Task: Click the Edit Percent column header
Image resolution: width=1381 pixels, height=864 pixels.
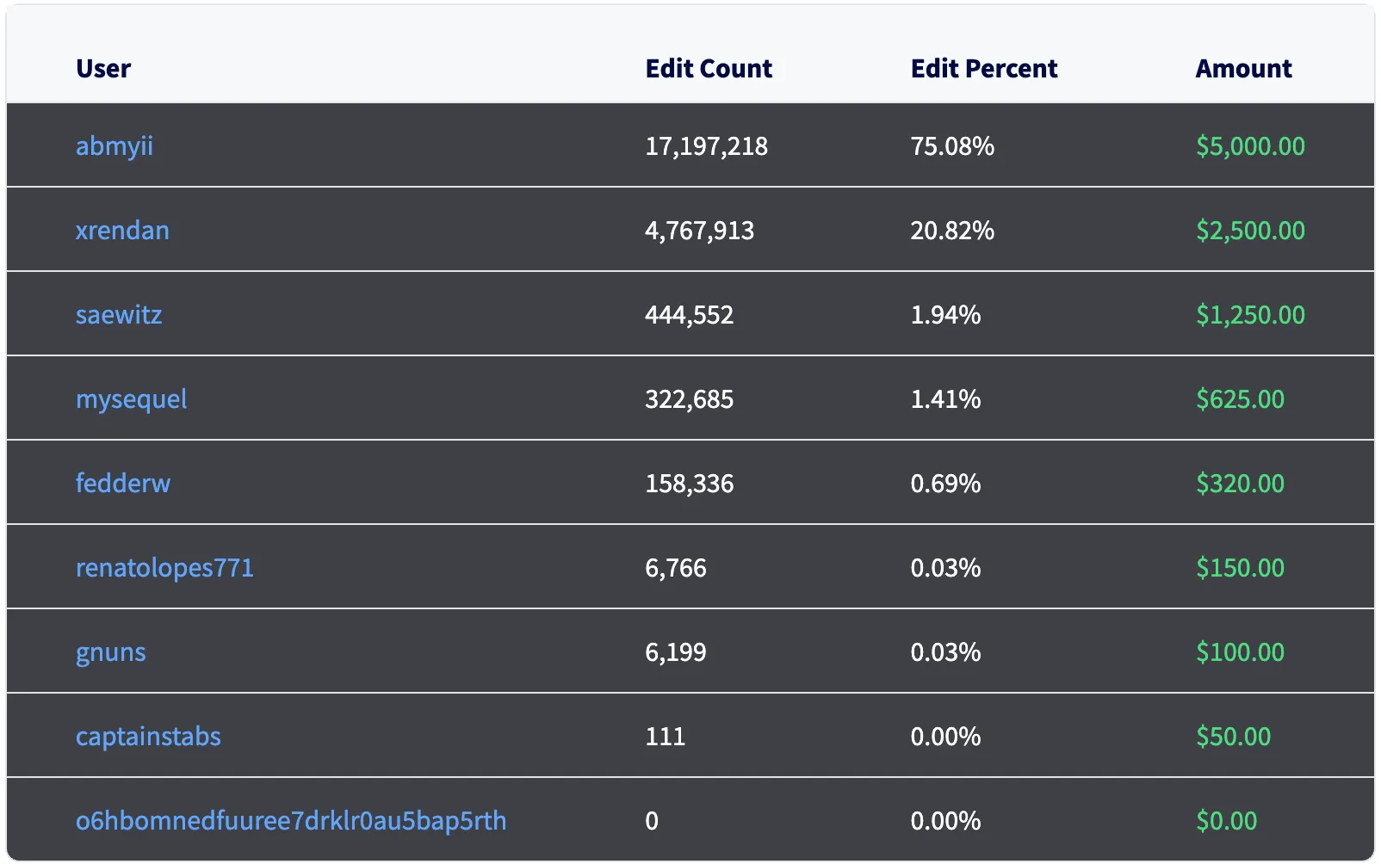Action: coord(984,69)
